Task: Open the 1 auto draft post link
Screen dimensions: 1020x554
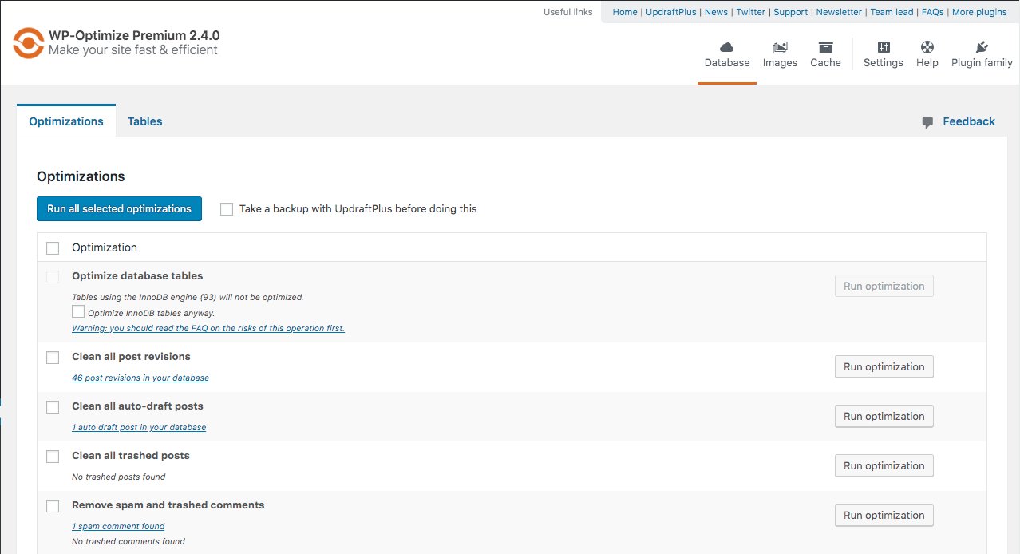Action: 139,427
